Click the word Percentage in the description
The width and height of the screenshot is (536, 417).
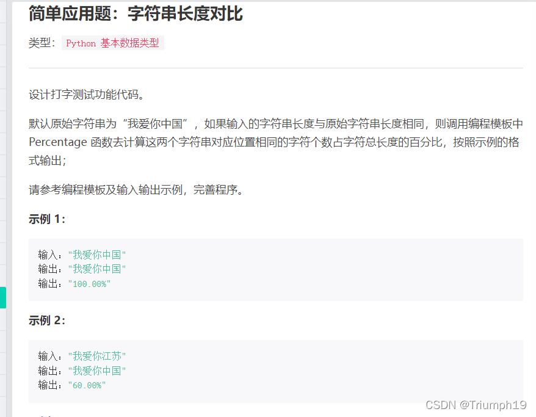[58, 142]
